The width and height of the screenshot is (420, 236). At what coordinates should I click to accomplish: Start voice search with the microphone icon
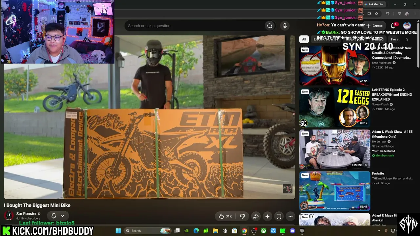click(285, 26)
